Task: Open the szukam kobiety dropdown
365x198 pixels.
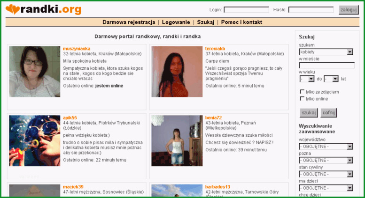Action: (326, 52)
